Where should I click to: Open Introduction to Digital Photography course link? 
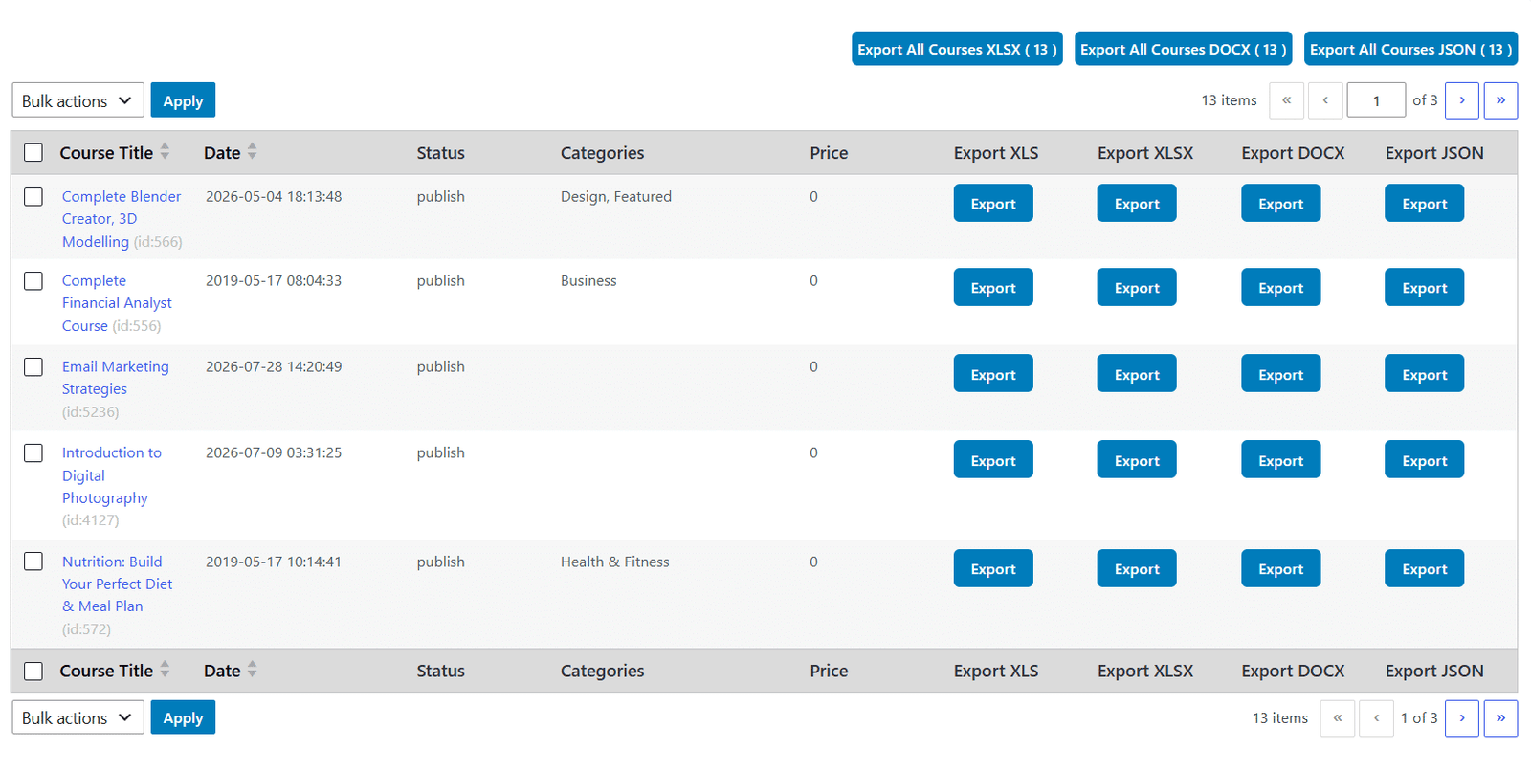coord(111,475)
